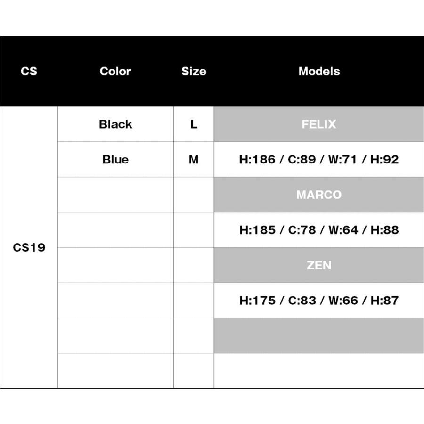This screenshot has width=424, height=424.
Task: Select the ZEN model name
Action: pyautogui.click(x=319, y=265)
